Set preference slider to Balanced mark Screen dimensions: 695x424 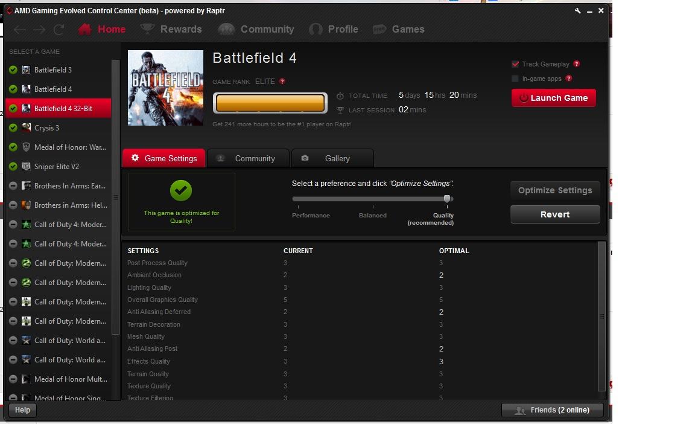(373, 199)
